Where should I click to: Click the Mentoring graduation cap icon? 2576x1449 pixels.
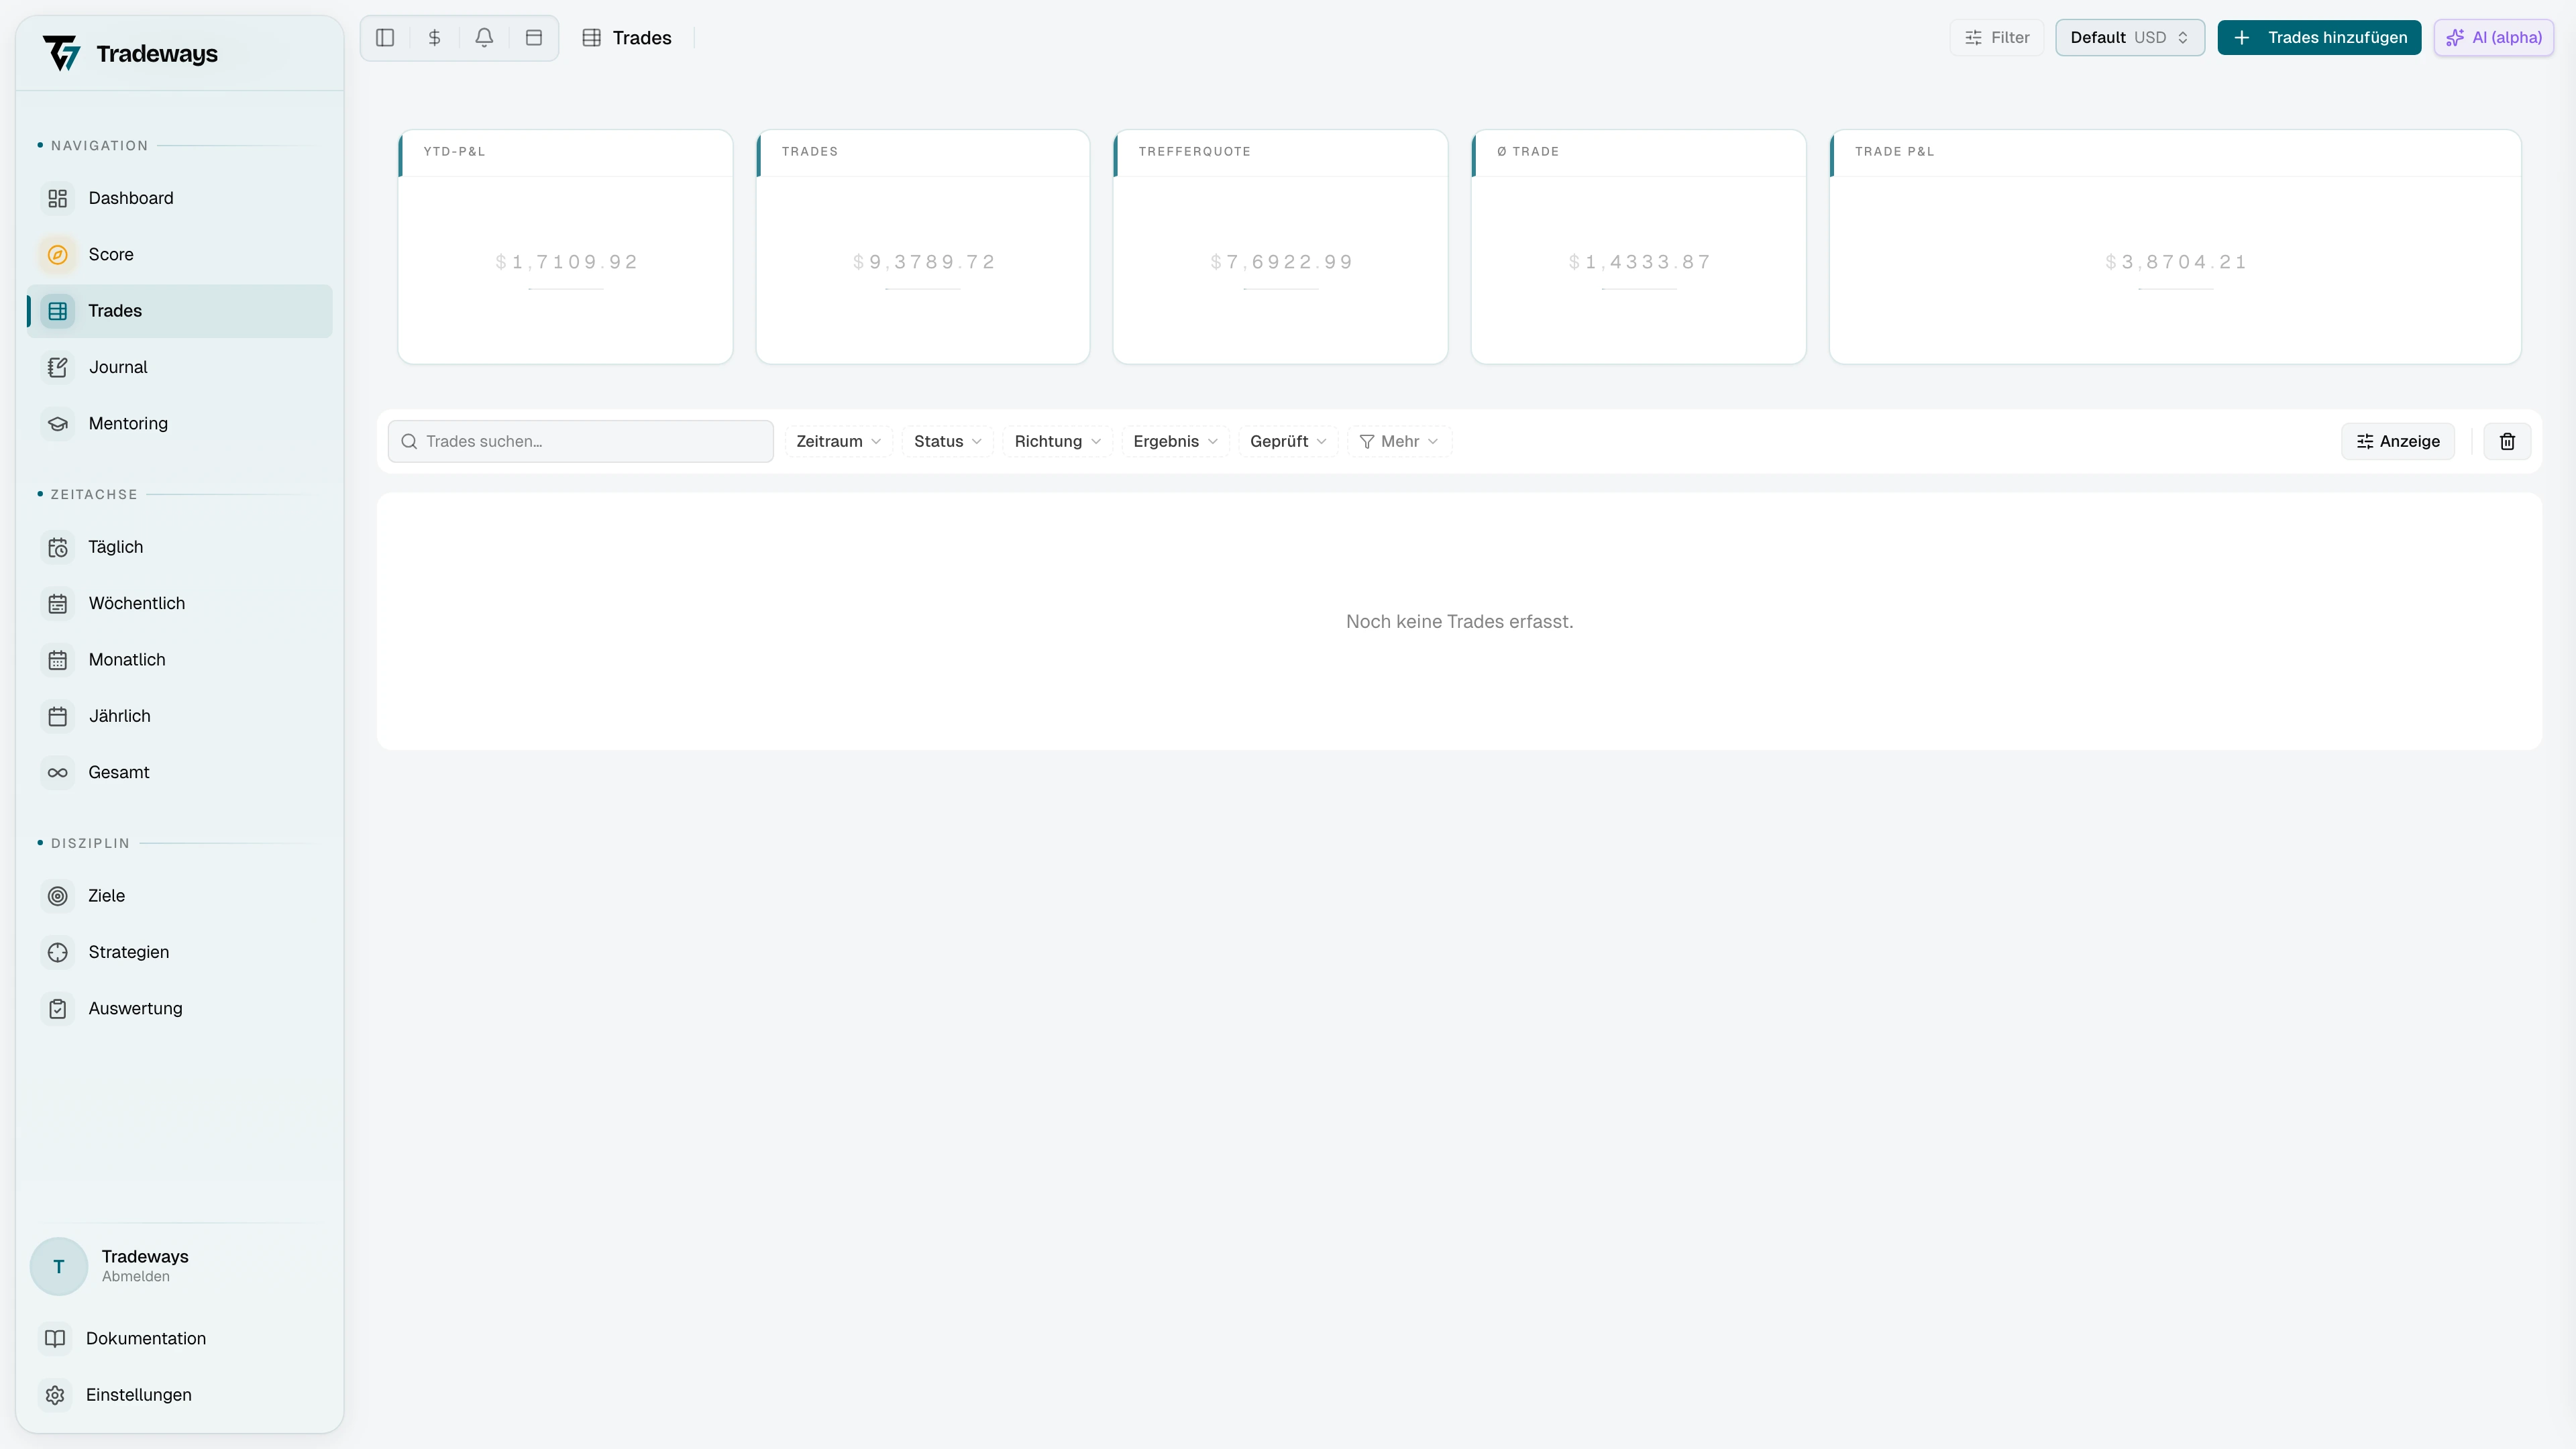(x=58, y=424)
